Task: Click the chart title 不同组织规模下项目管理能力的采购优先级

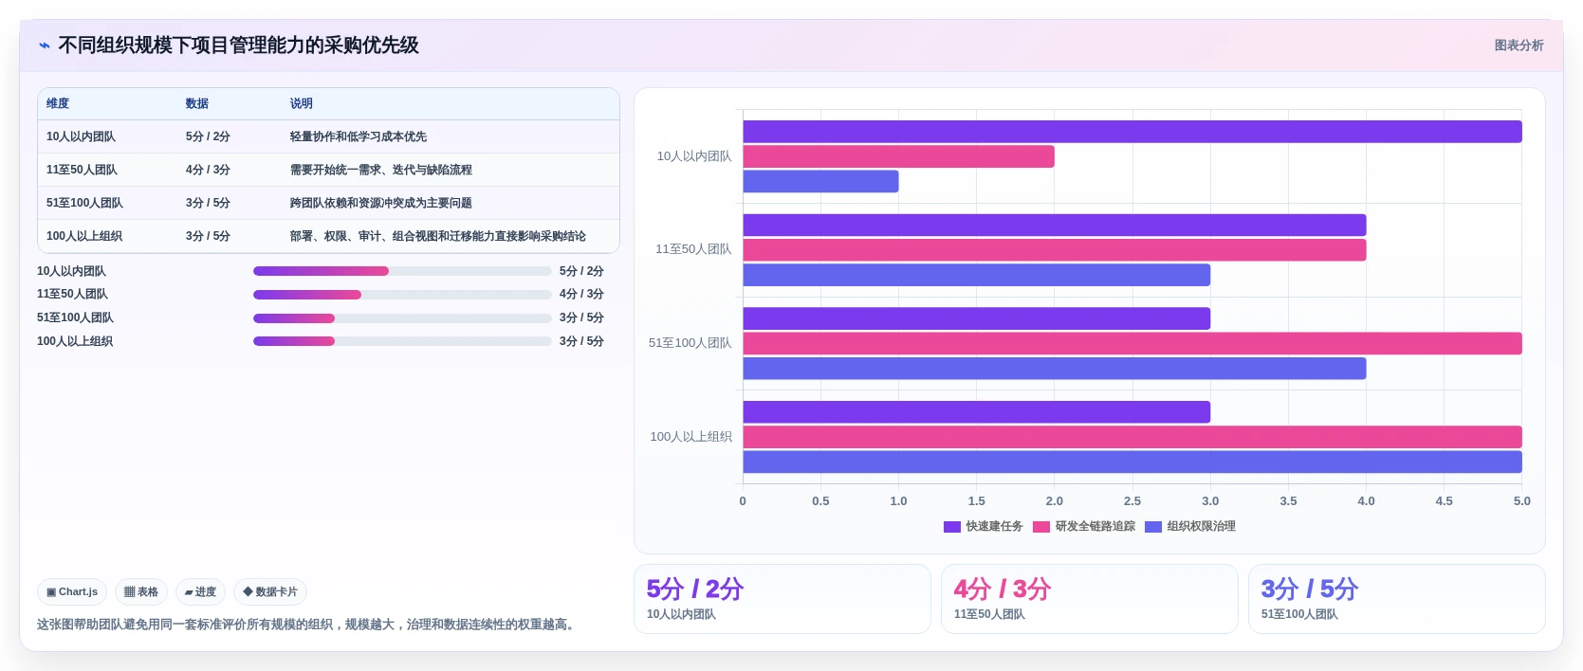Action: coord(238,45)
